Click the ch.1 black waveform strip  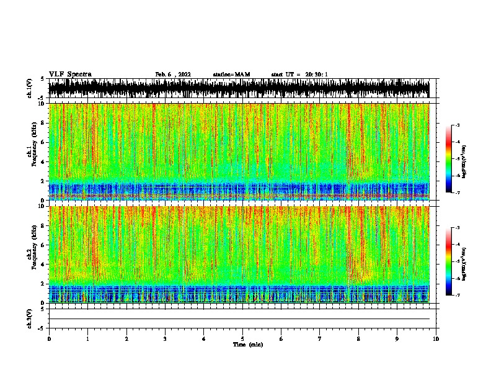239,88
